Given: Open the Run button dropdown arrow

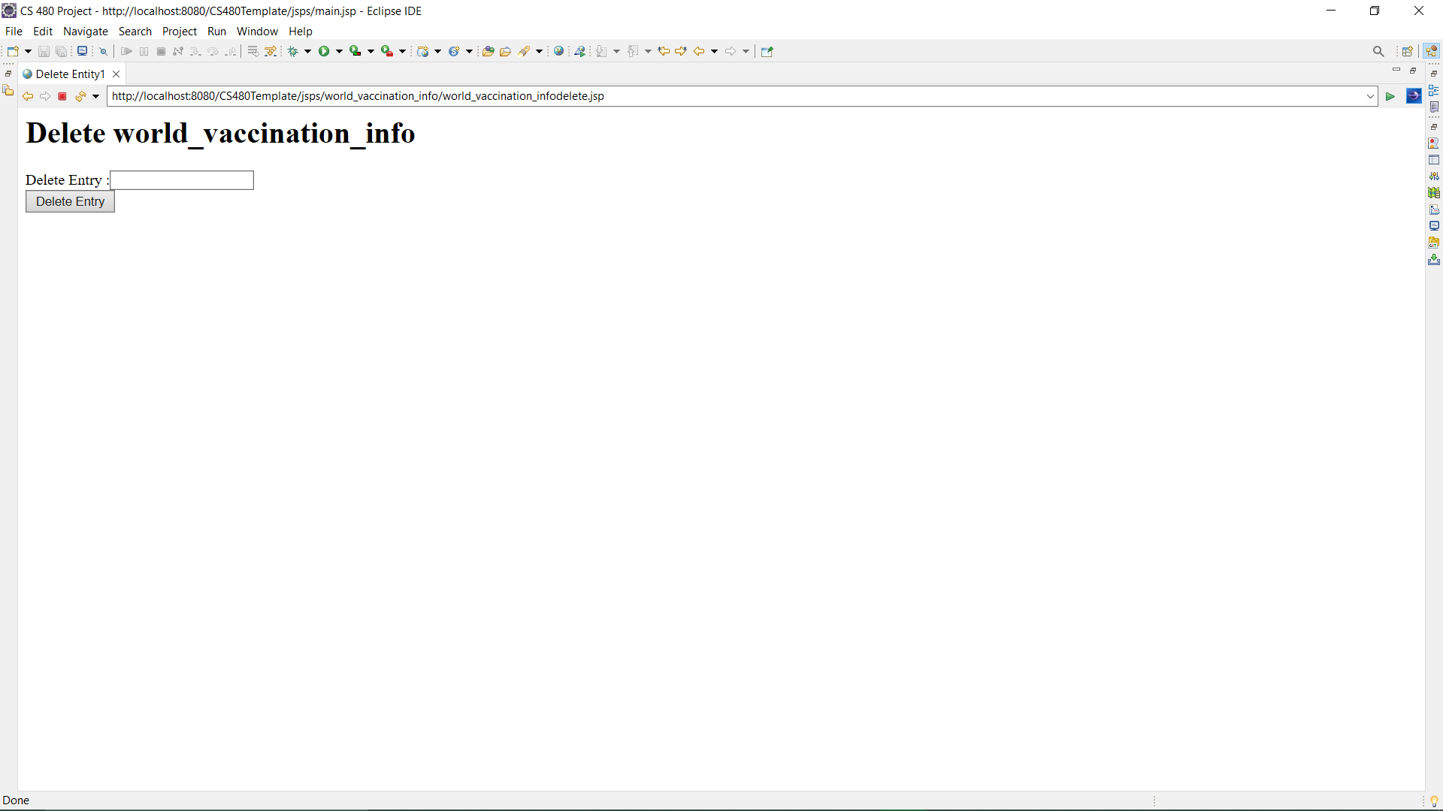Looking at the screenshot, I should (x=340, y=51).
